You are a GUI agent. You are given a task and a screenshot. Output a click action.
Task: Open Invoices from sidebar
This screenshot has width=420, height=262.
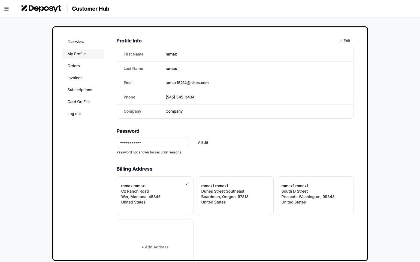coord(83,78)
